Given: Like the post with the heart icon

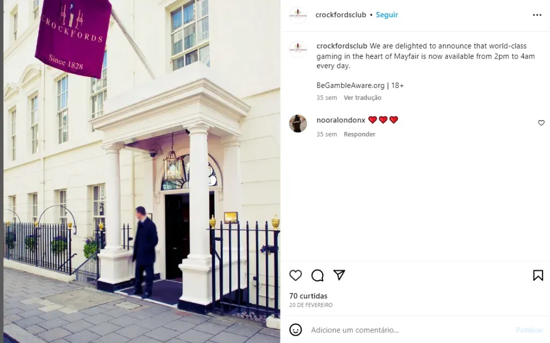Looking at the screenshot, I should point(295,275).
